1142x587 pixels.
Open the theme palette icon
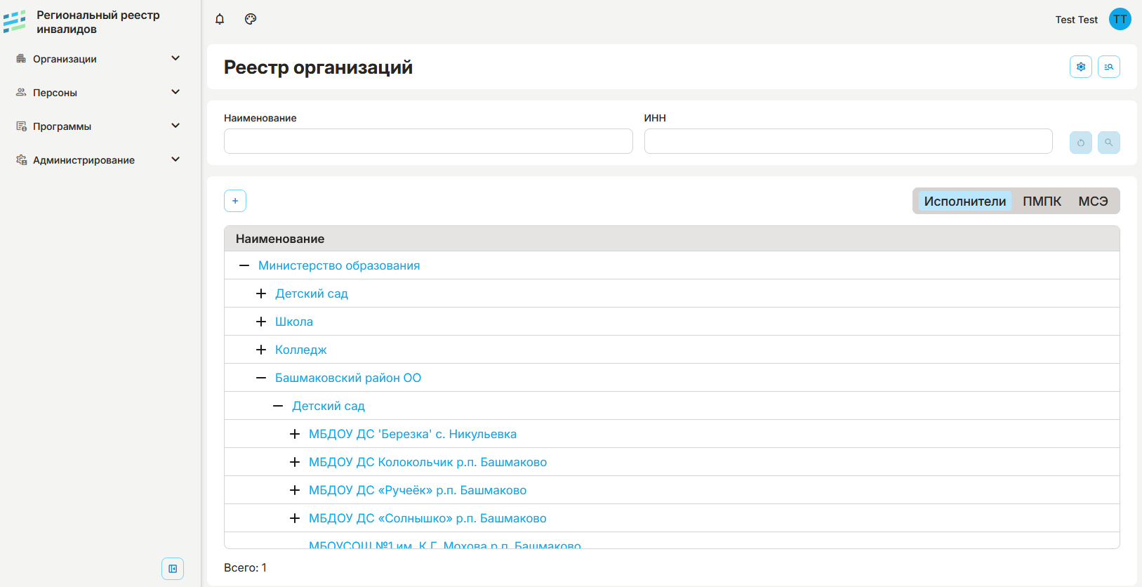tap(251, 19)
